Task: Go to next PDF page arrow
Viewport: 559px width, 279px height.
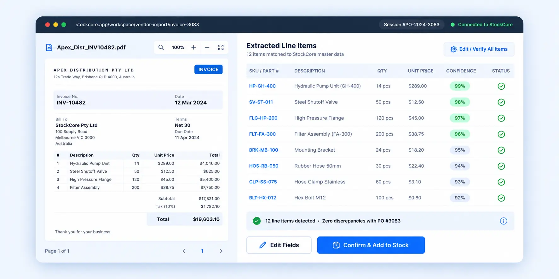Action: (x=221, y=251)
